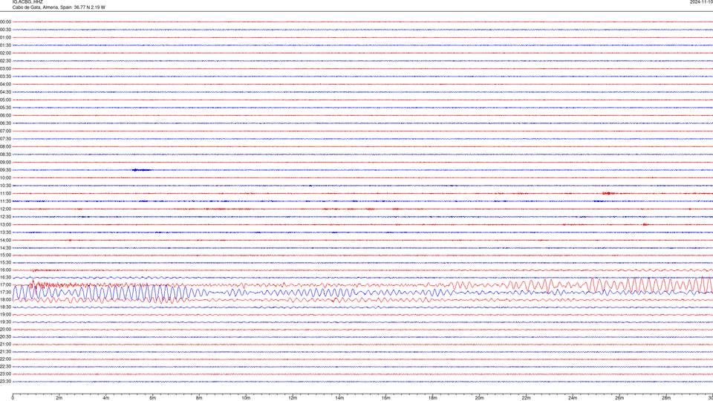
Task: Click the 22:00 time label
Action: click(5, 359)
